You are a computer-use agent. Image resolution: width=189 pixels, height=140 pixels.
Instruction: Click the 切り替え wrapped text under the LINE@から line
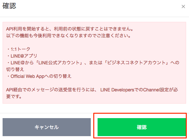[x=15, y=70]
